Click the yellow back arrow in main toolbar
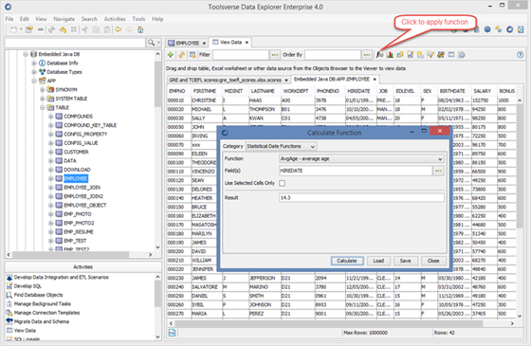 tap(118, 29)
